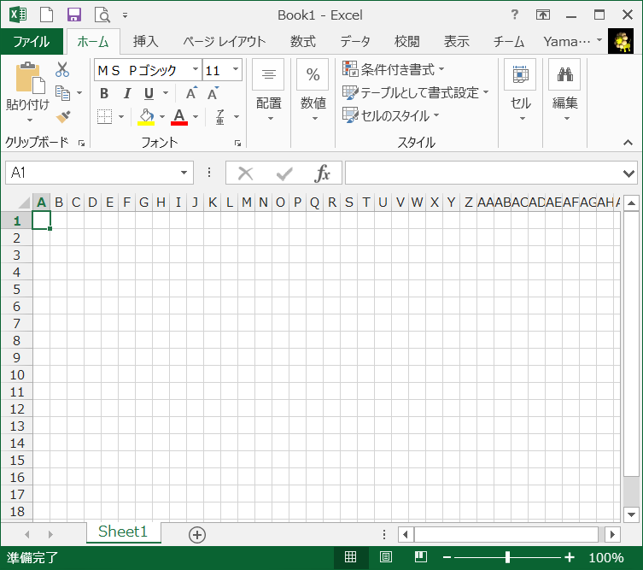
Task: Increase font size with the larger A
Action: (191, 93)
